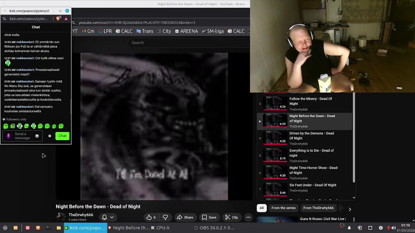Click the square window tray icon
Viewport: 415px width, 233px height.
click(x=370, y=228)
